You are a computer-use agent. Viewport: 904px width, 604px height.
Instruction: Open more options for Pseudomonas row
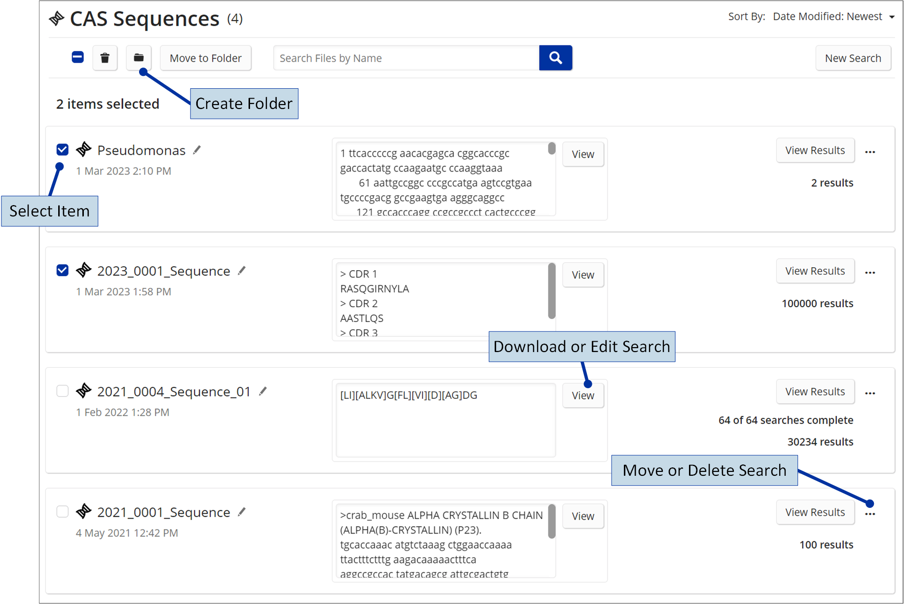[870, 152]
